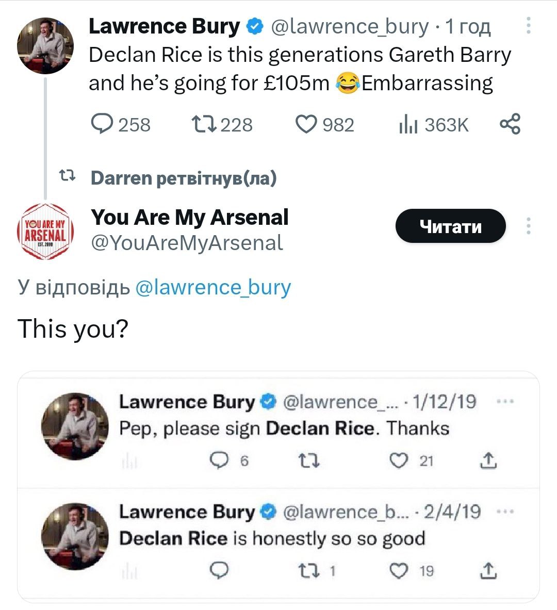Follow You Are My Arsenal via Читати button
This screenshot has height=610, width=557.
(x=450, y=226)
